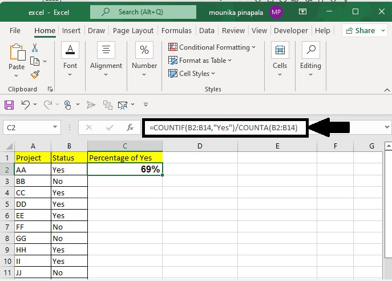Screen dimensions: 392x281
Task: Toggle Touch/Mouse mode icon
Action: point(67,105)
